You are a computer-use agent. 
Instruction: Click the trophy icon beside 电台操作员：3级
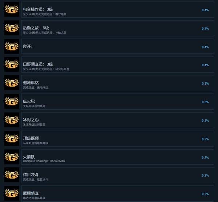pos(12,9)
